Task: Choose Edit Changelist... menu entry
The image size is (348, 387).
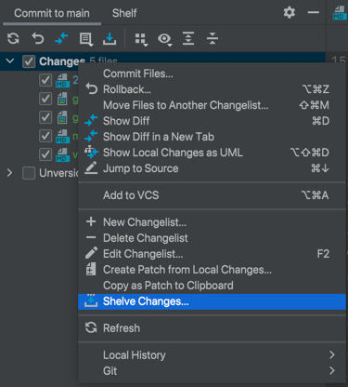Action: [212, 254]
